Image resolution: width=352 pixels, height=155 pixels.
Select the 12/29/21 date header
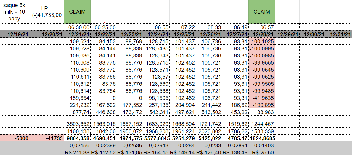[x=287, y=34]
